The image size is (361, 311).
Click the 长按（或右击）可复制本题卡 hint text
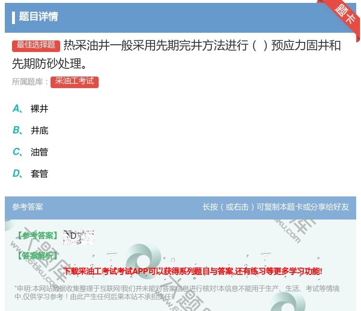(x=276, y=207)
